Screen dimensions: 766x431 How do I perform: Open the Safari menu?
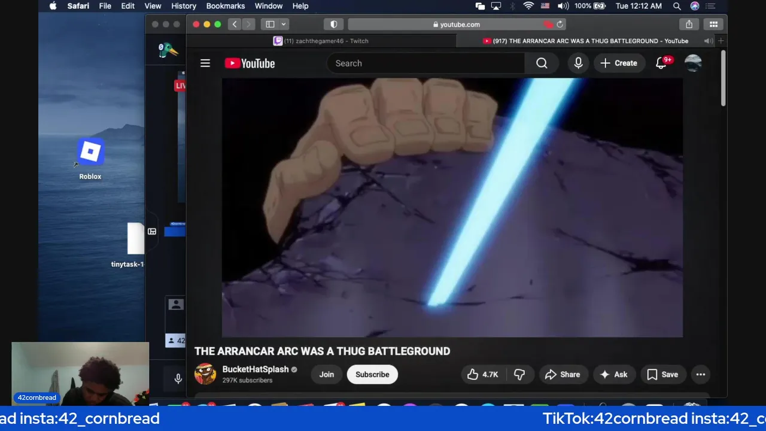[x=78, y=6]
